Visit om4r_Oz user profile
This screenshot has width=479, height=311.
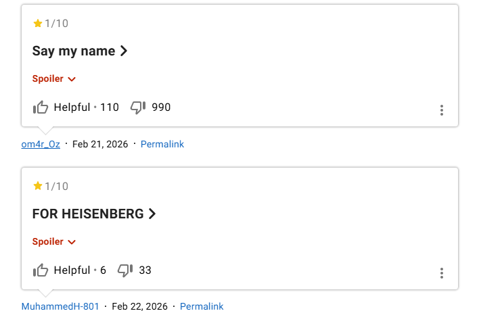pos(41,144)
